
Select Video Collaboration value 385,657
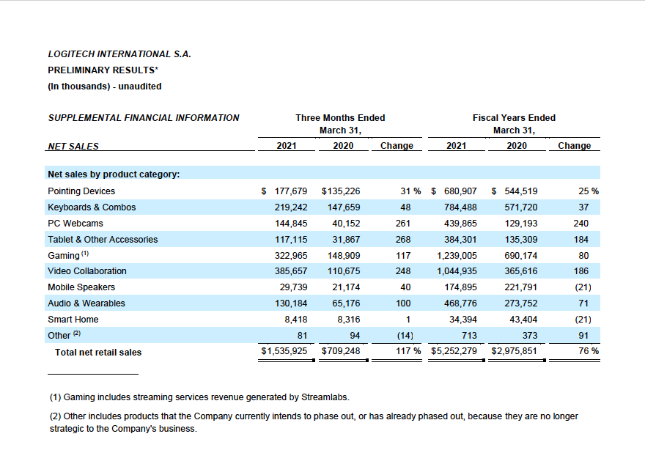click(291, 271)
